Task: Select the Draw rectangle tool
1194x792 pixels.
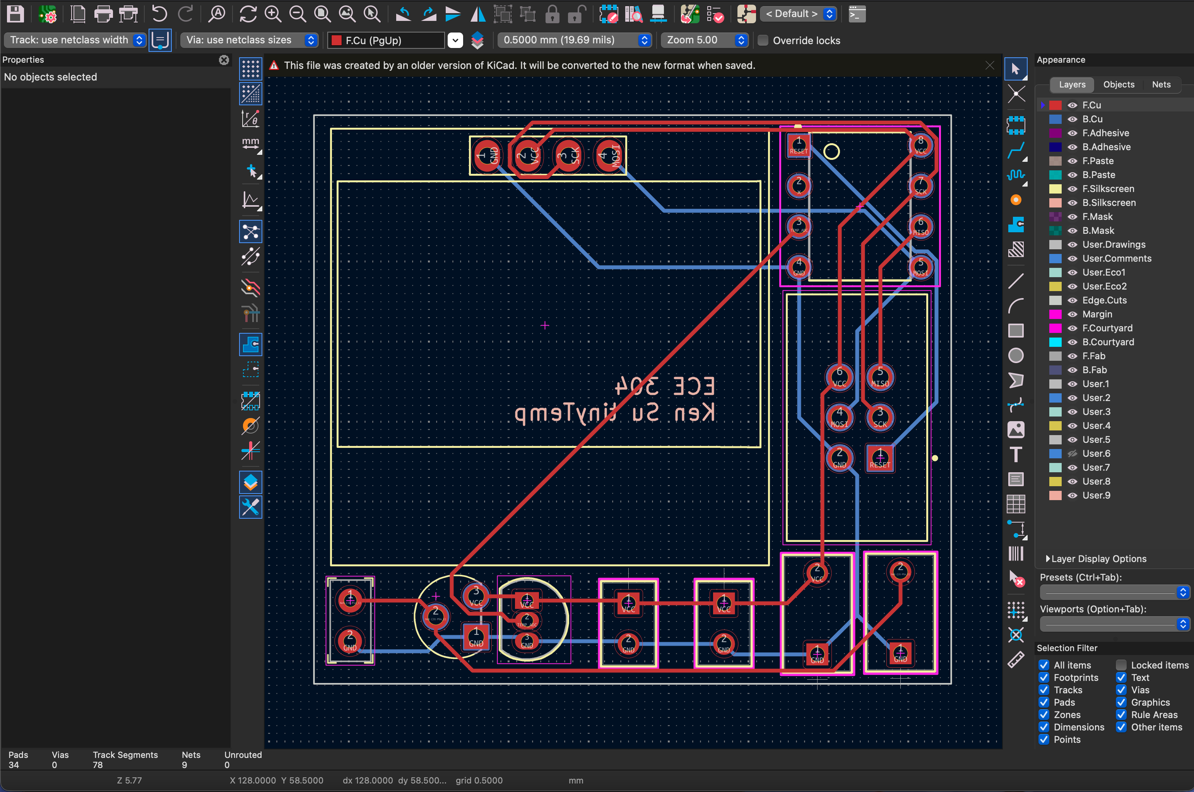Action: (1016, 331)
